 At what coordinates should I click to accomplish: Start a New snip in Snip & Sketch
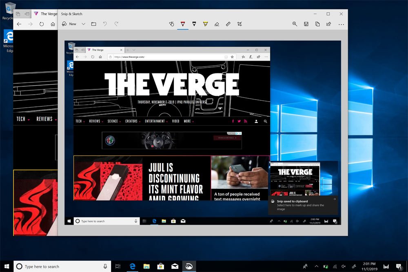(69, 24)
